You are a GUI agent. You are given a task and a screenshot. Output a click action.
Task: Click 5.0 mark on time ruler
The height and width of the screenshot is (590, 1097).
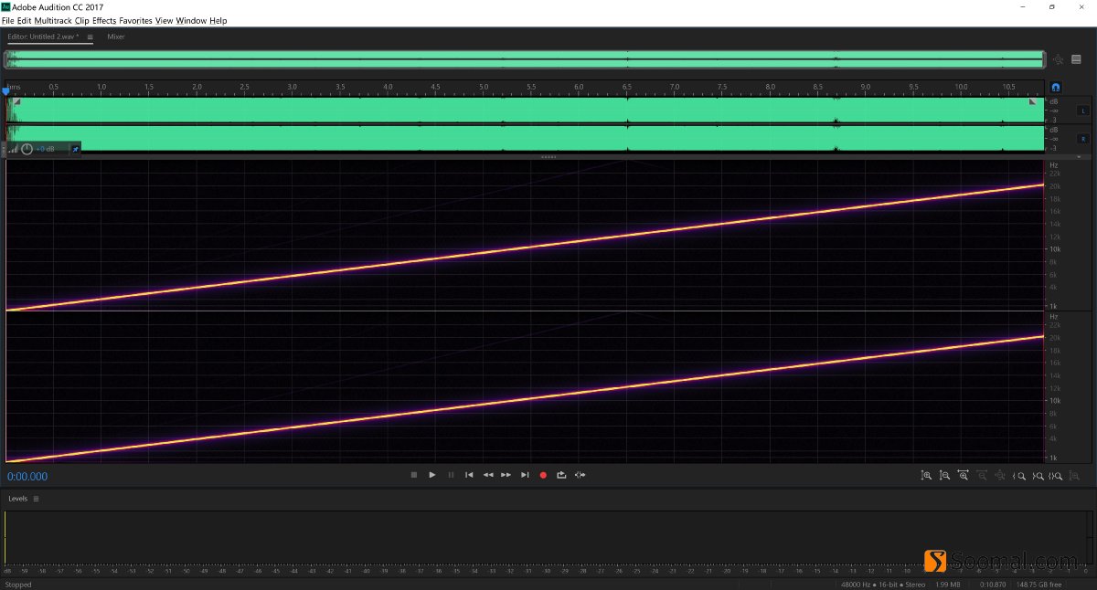484,87
